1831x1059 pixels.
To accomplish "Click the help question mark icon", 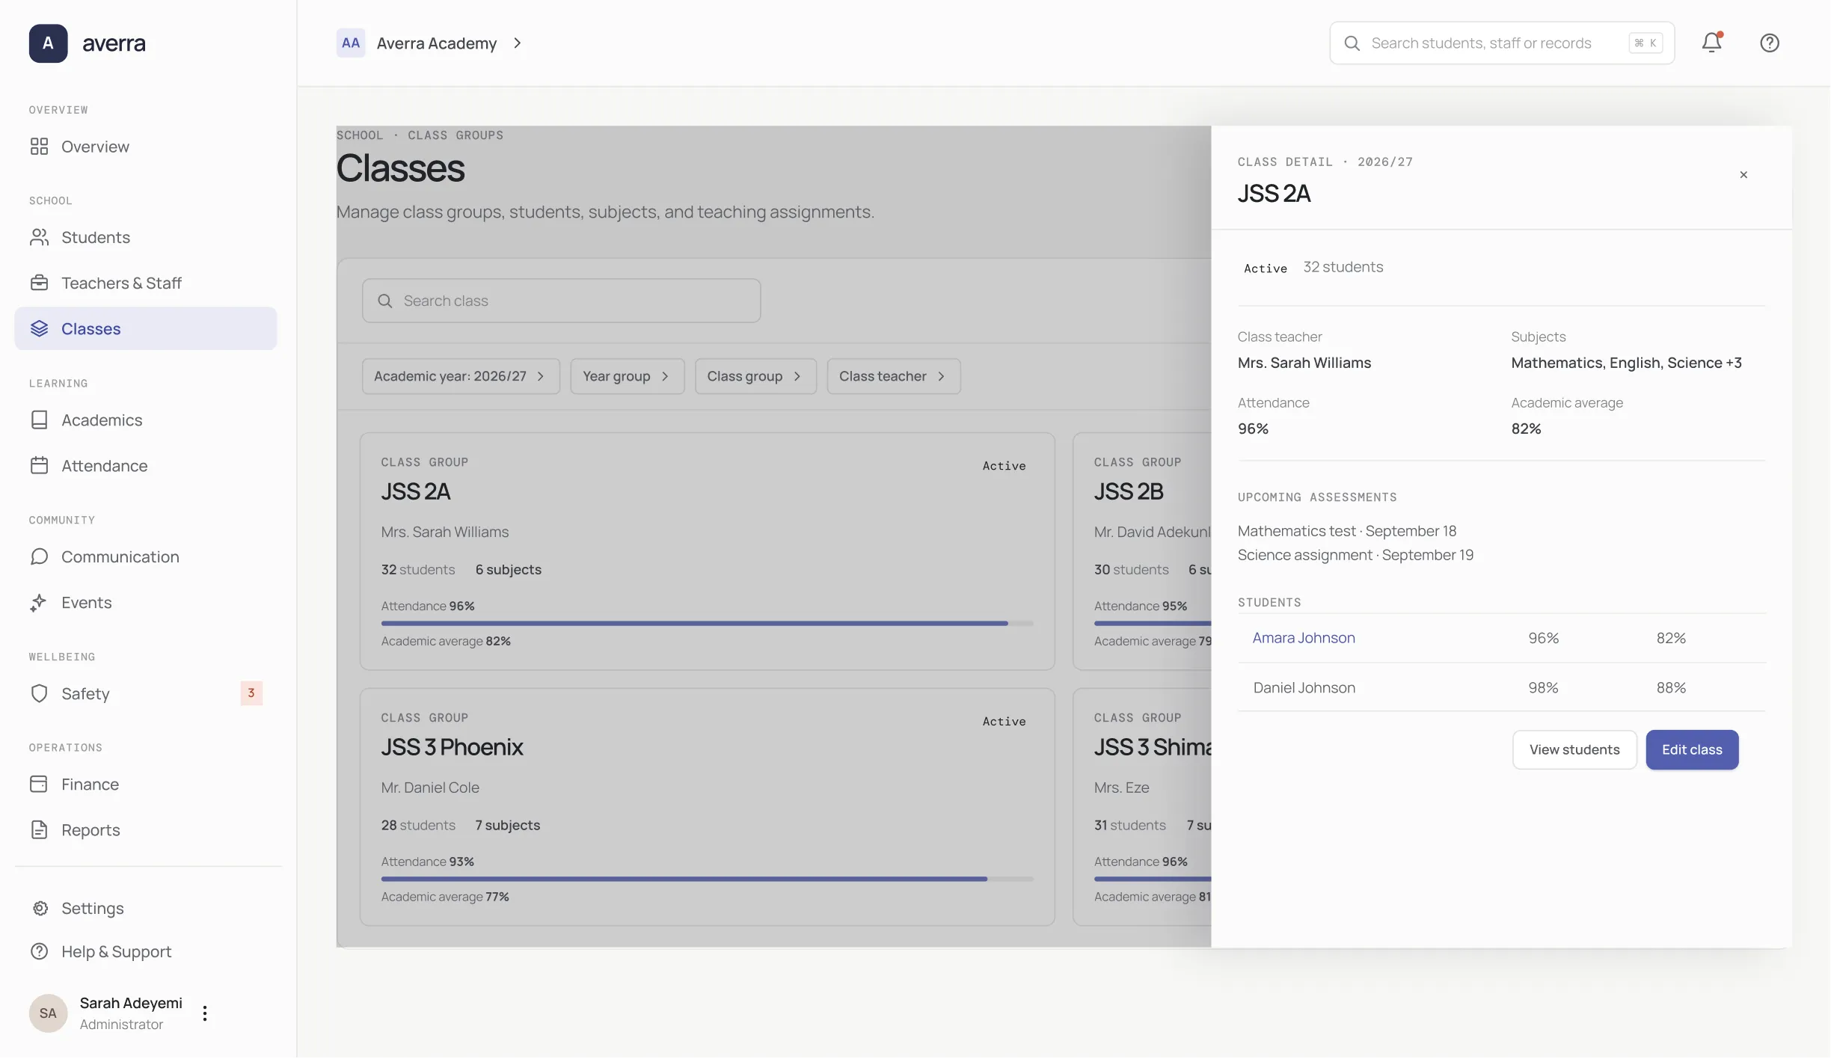I will (x=1770, y=43).
